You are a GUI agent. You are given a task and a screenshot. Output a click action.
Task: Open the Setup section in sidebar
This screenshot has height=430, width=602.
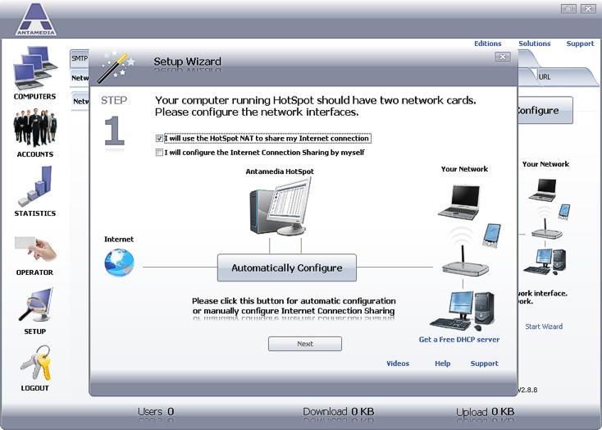click(x=35, y=311)
